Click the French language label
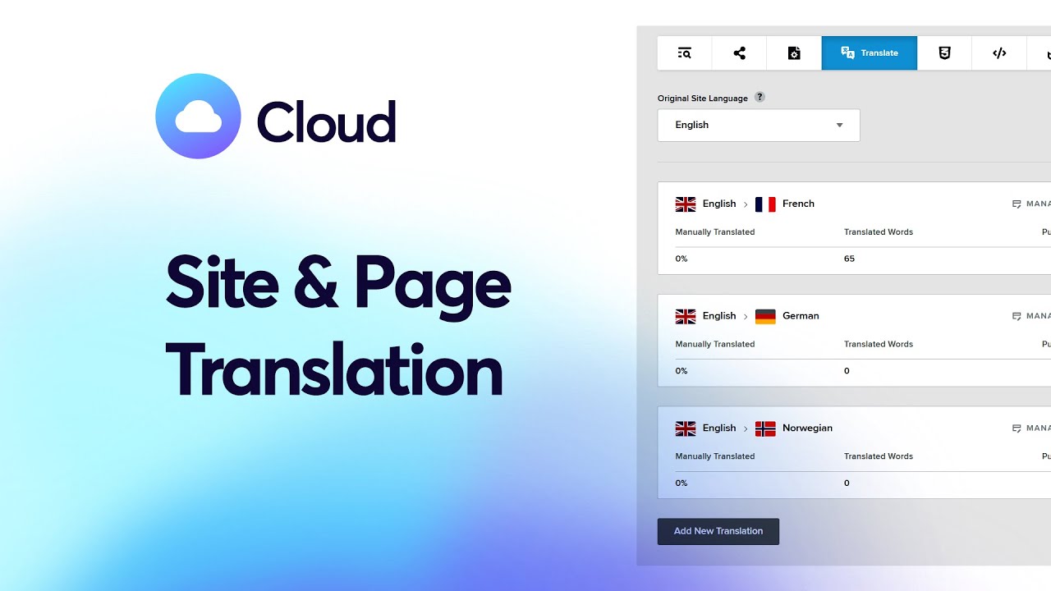 coord(798,204)
